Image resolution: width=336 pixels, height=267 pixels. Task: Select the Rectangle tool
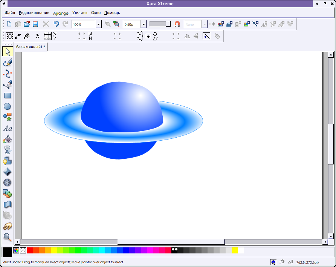[8, 96]
